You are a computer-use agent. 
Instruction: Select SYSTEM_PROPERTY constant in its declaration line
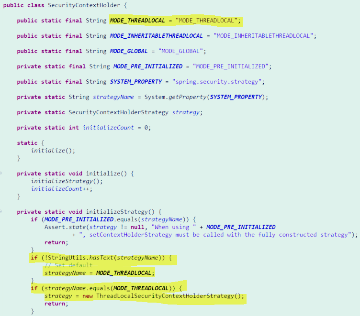(135, 82)
